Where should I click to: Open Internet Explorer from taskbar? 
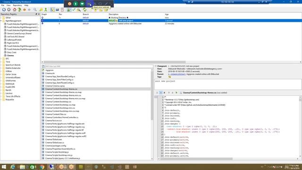click(13, 167)
